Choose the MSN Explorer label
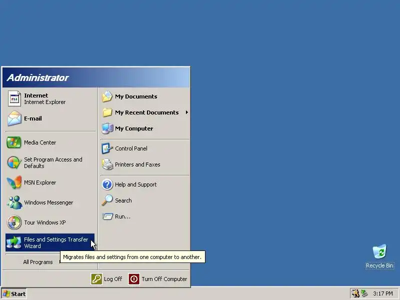The image size is (400, 300). 40,182
